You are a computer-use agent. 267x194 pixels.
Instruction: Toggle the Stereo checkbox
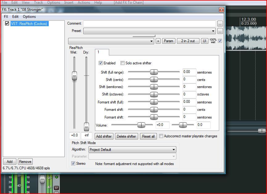73,164
